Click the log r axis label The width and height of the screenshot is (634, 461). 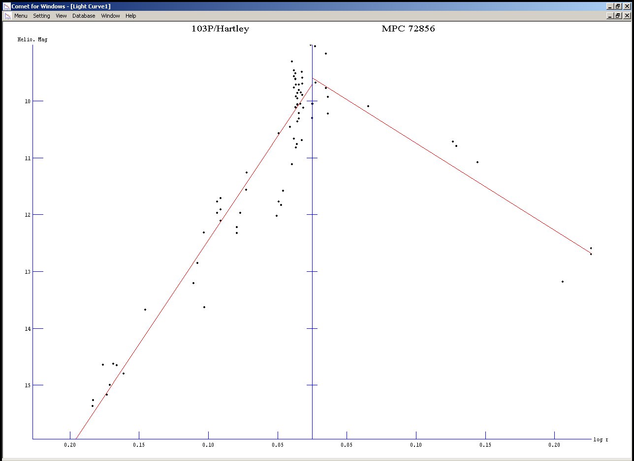tap(601, 439)
